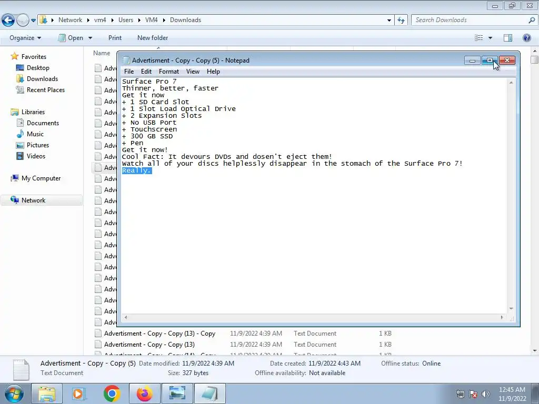539x404 pixels.
Task: Click the Action Center flag tray icon
Action: point(473,394)
